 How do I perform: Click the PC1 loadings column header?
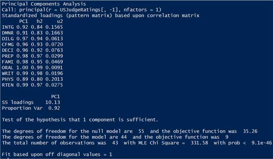24,21
